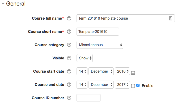Open help for Course full name
This screenshot has width=177, height=105.
click(69, 18)
